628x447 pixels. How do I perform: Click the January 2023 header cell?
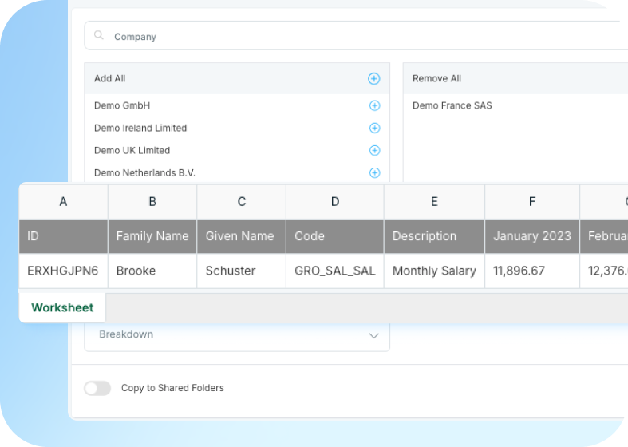pyautogui.click(x=532, y=236)
